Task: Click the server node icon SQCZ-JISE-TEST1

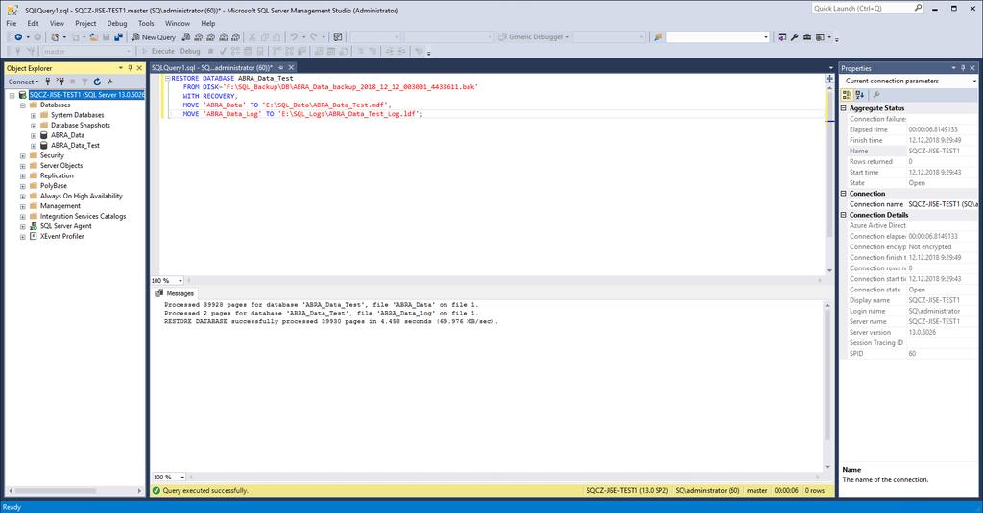Action: [23, 95]
